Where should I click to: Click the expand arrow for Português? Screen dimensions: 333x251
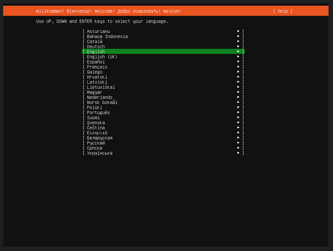click(x=238, y=112)
